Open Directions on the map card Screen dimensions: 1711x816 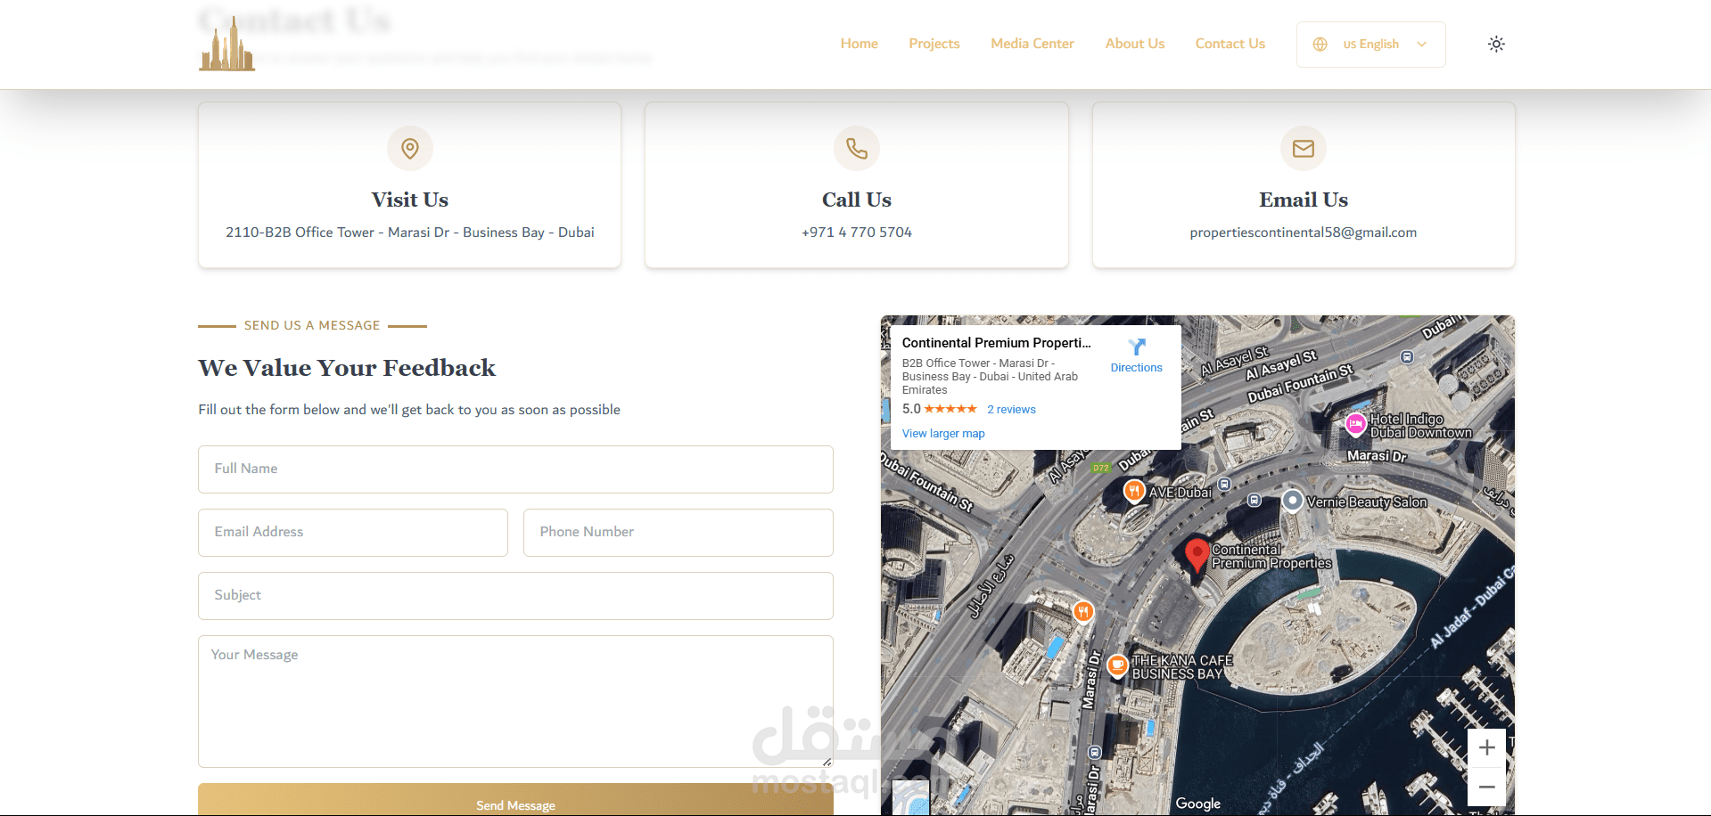1137,355
